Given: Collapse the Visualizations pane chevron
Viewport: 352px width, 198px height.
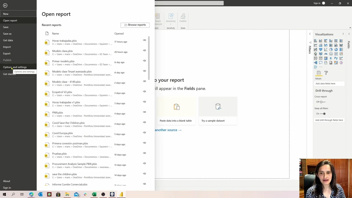Looking at the screenshot, I should click(x=343, y=34).
